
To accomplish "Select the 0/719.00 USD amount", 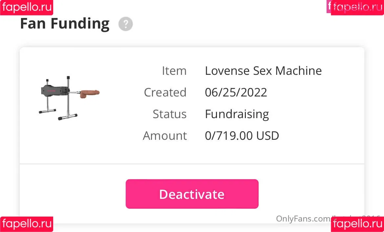I will (242, 136).
